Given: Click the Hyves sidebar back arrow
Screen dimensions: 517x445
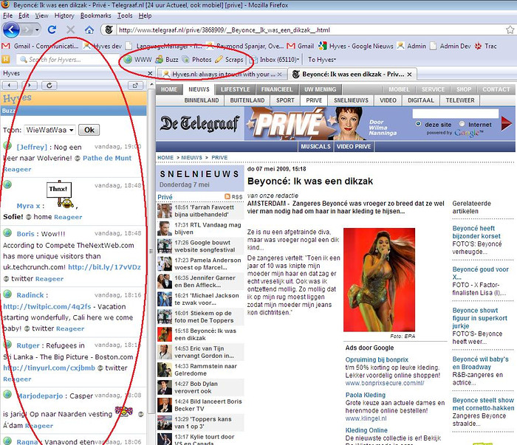Looking at the screenshot, I should click(9, 86).
